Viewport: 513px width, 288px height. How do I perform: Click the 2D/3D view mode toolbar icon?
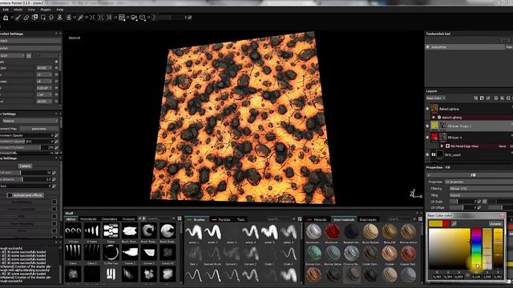122,18
